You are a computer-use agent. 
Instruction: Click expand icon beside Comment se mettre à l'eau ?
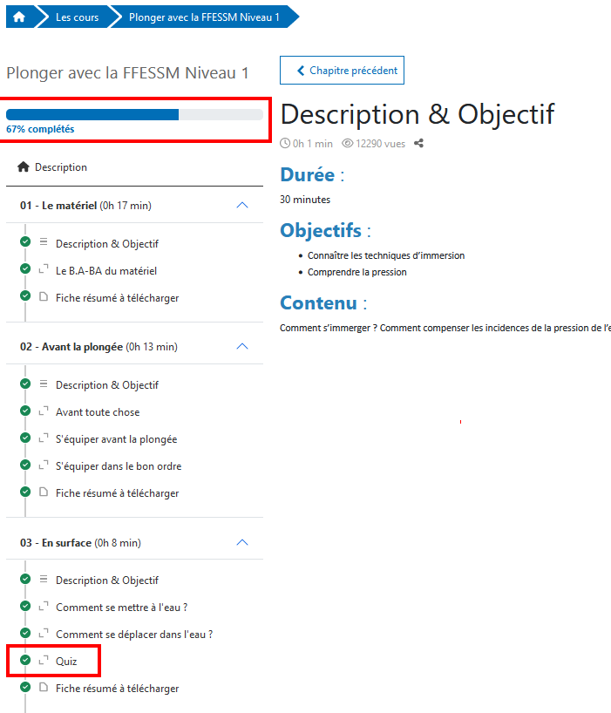44,606
